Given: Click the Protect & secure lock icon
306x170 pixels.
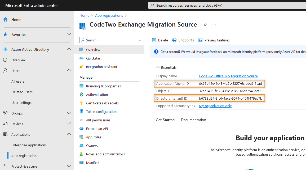Looking at the screenshot, I should [x=5, y=166].
